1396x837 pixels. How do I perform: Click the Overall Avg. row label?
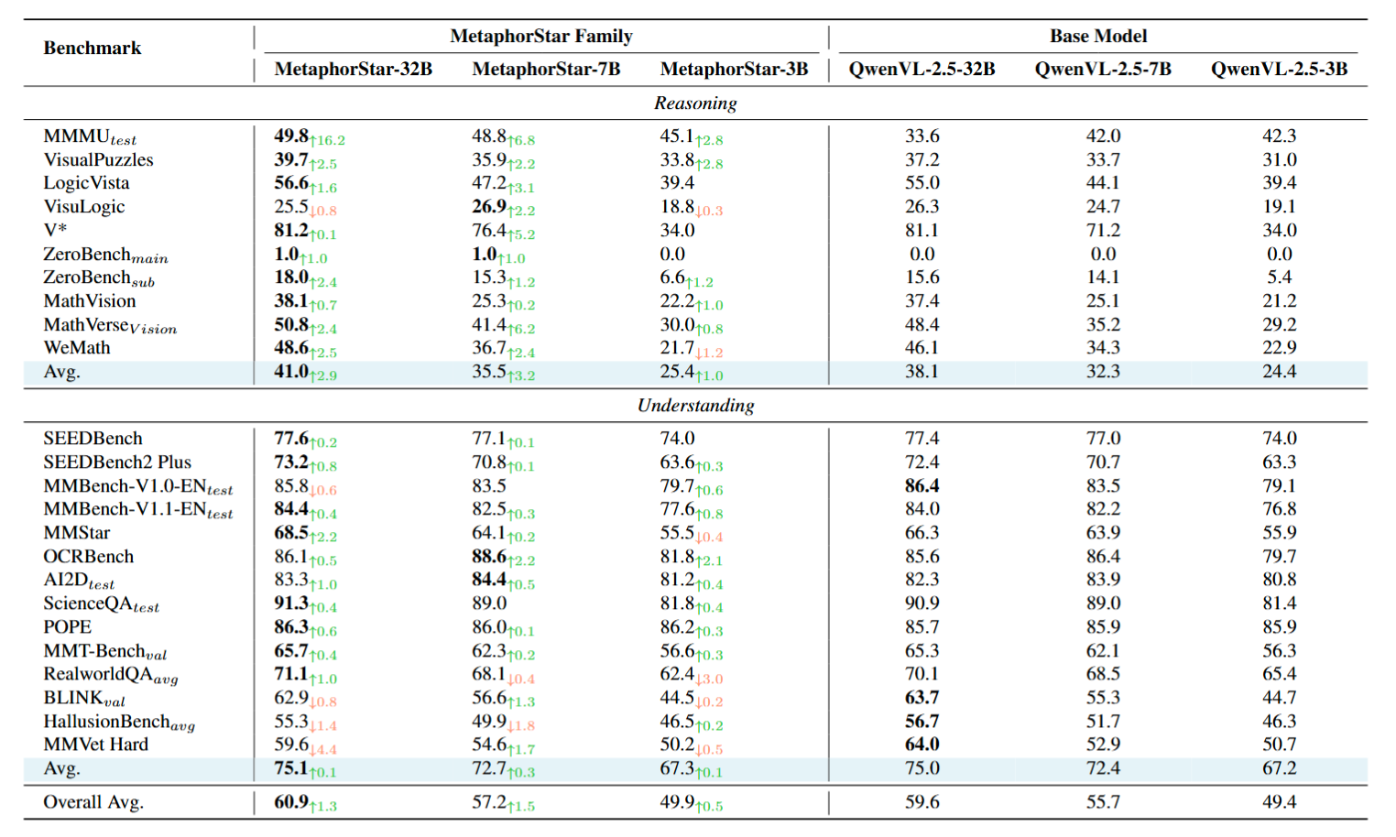93,802
